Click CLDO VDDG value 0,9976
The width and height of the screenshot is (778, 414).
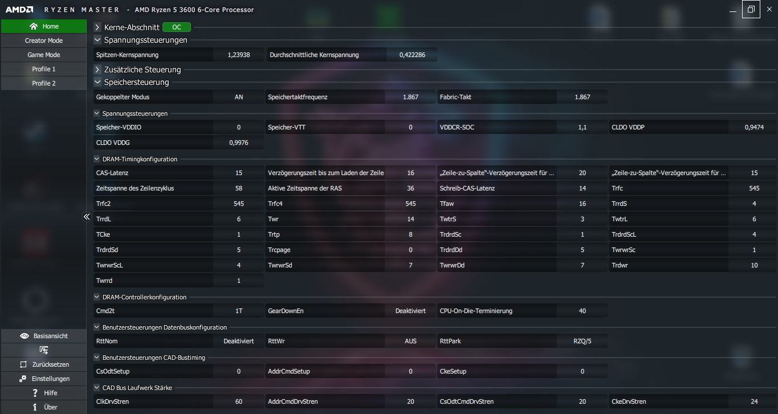[x=238, y=143]
